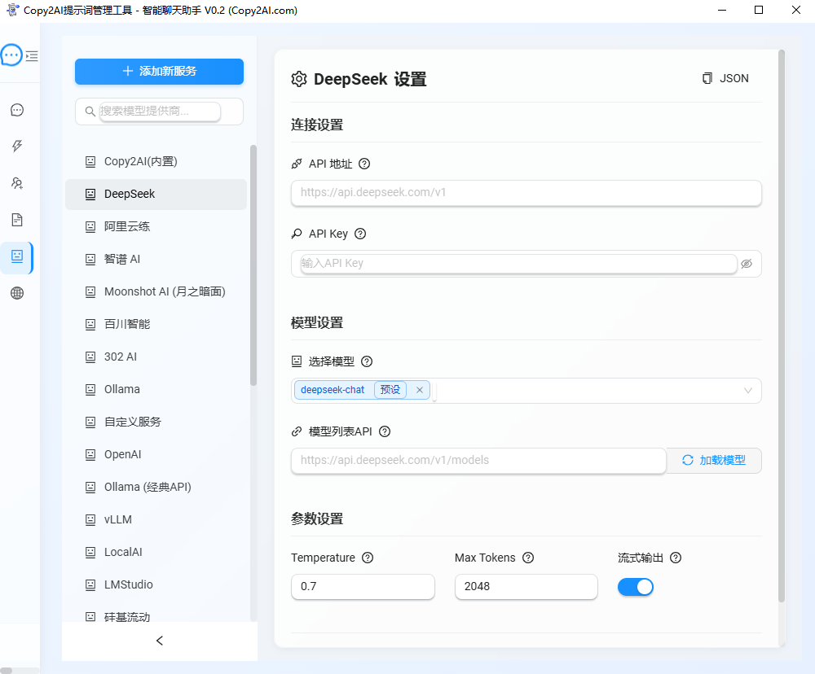
Task: Open the lightning quick-prompts sidebar icon
Action: click(x=17, y=146)
